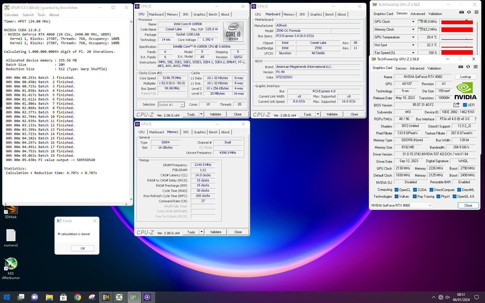Screen dimensions: 485x303
Task: Click Close in the CPU-Z Memory window
Action: (238, 232)
